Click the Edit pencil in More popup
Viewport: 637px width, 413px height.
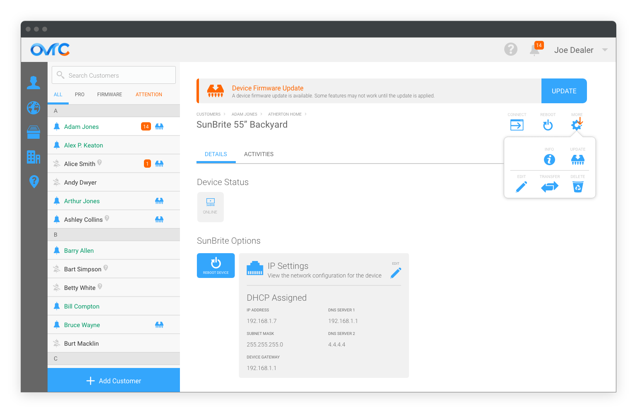[522, 187]
